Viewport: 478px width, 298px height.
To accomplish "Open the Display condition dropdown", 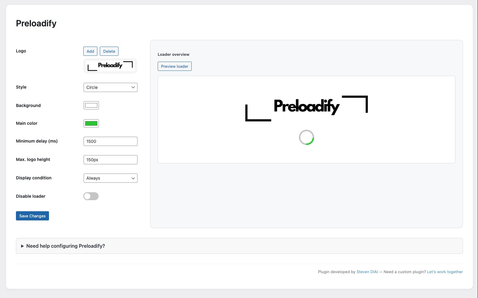I will [x=110, y=178].
